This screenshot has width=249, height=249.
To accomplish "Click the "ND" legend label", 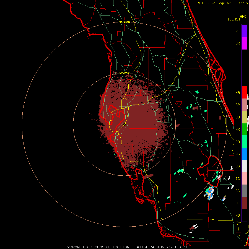I will (237, 216).
